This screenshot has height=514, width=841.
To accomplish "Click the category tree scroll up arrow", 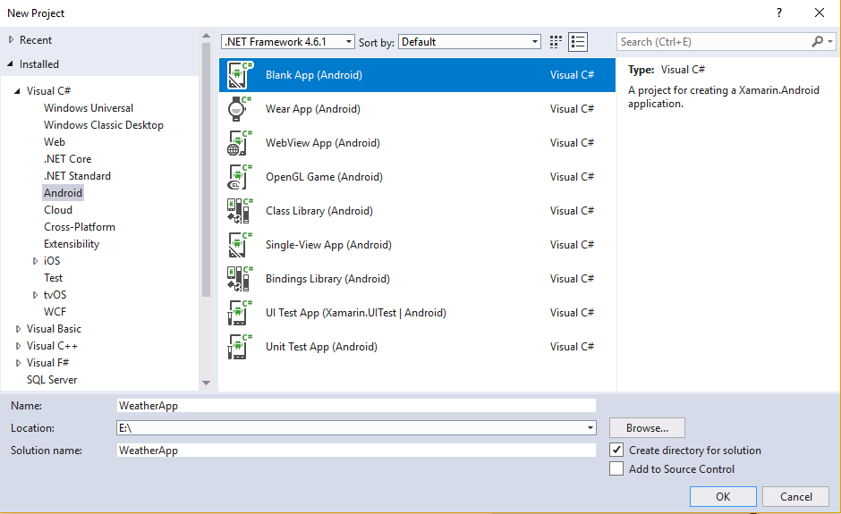I will coord(206,36).
